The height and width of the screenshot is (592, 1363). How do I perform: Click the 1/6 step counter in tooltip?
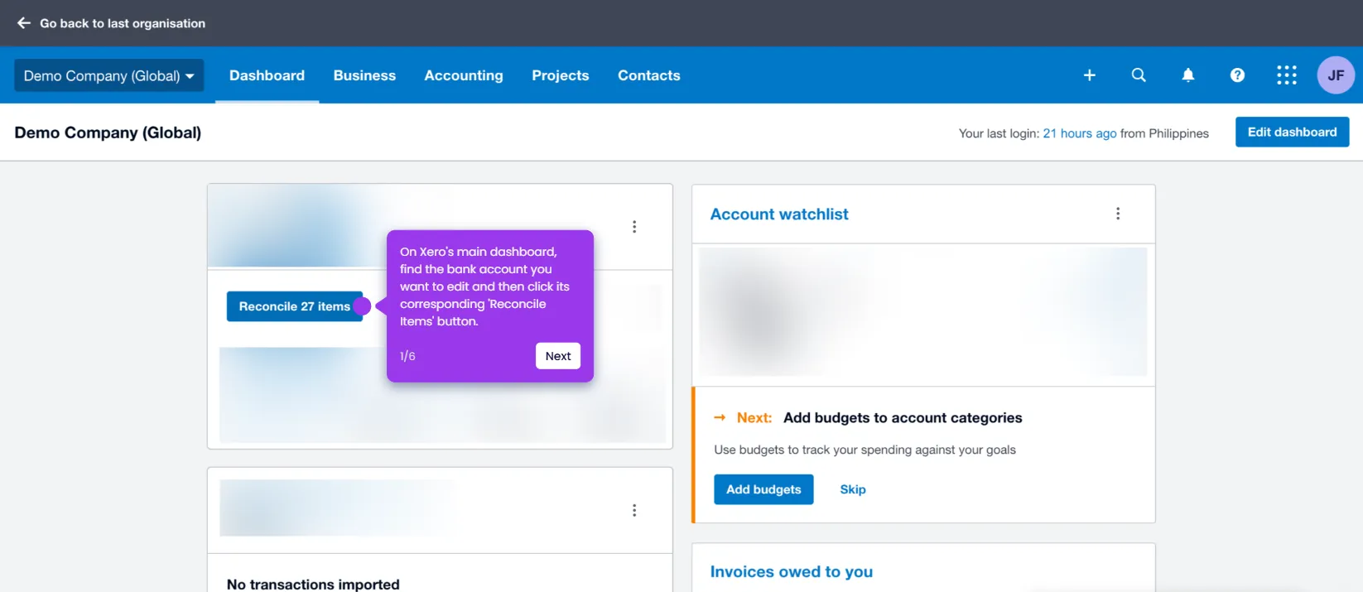(407, 356)
